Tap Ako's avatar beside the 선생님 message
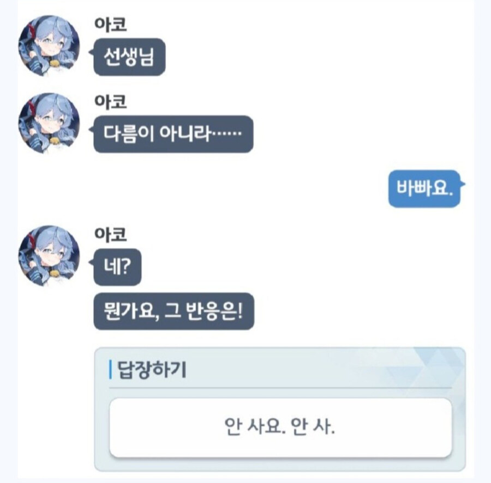Image resolution: width=491 pixels, height=483 pixels. [x=49, y=46]
